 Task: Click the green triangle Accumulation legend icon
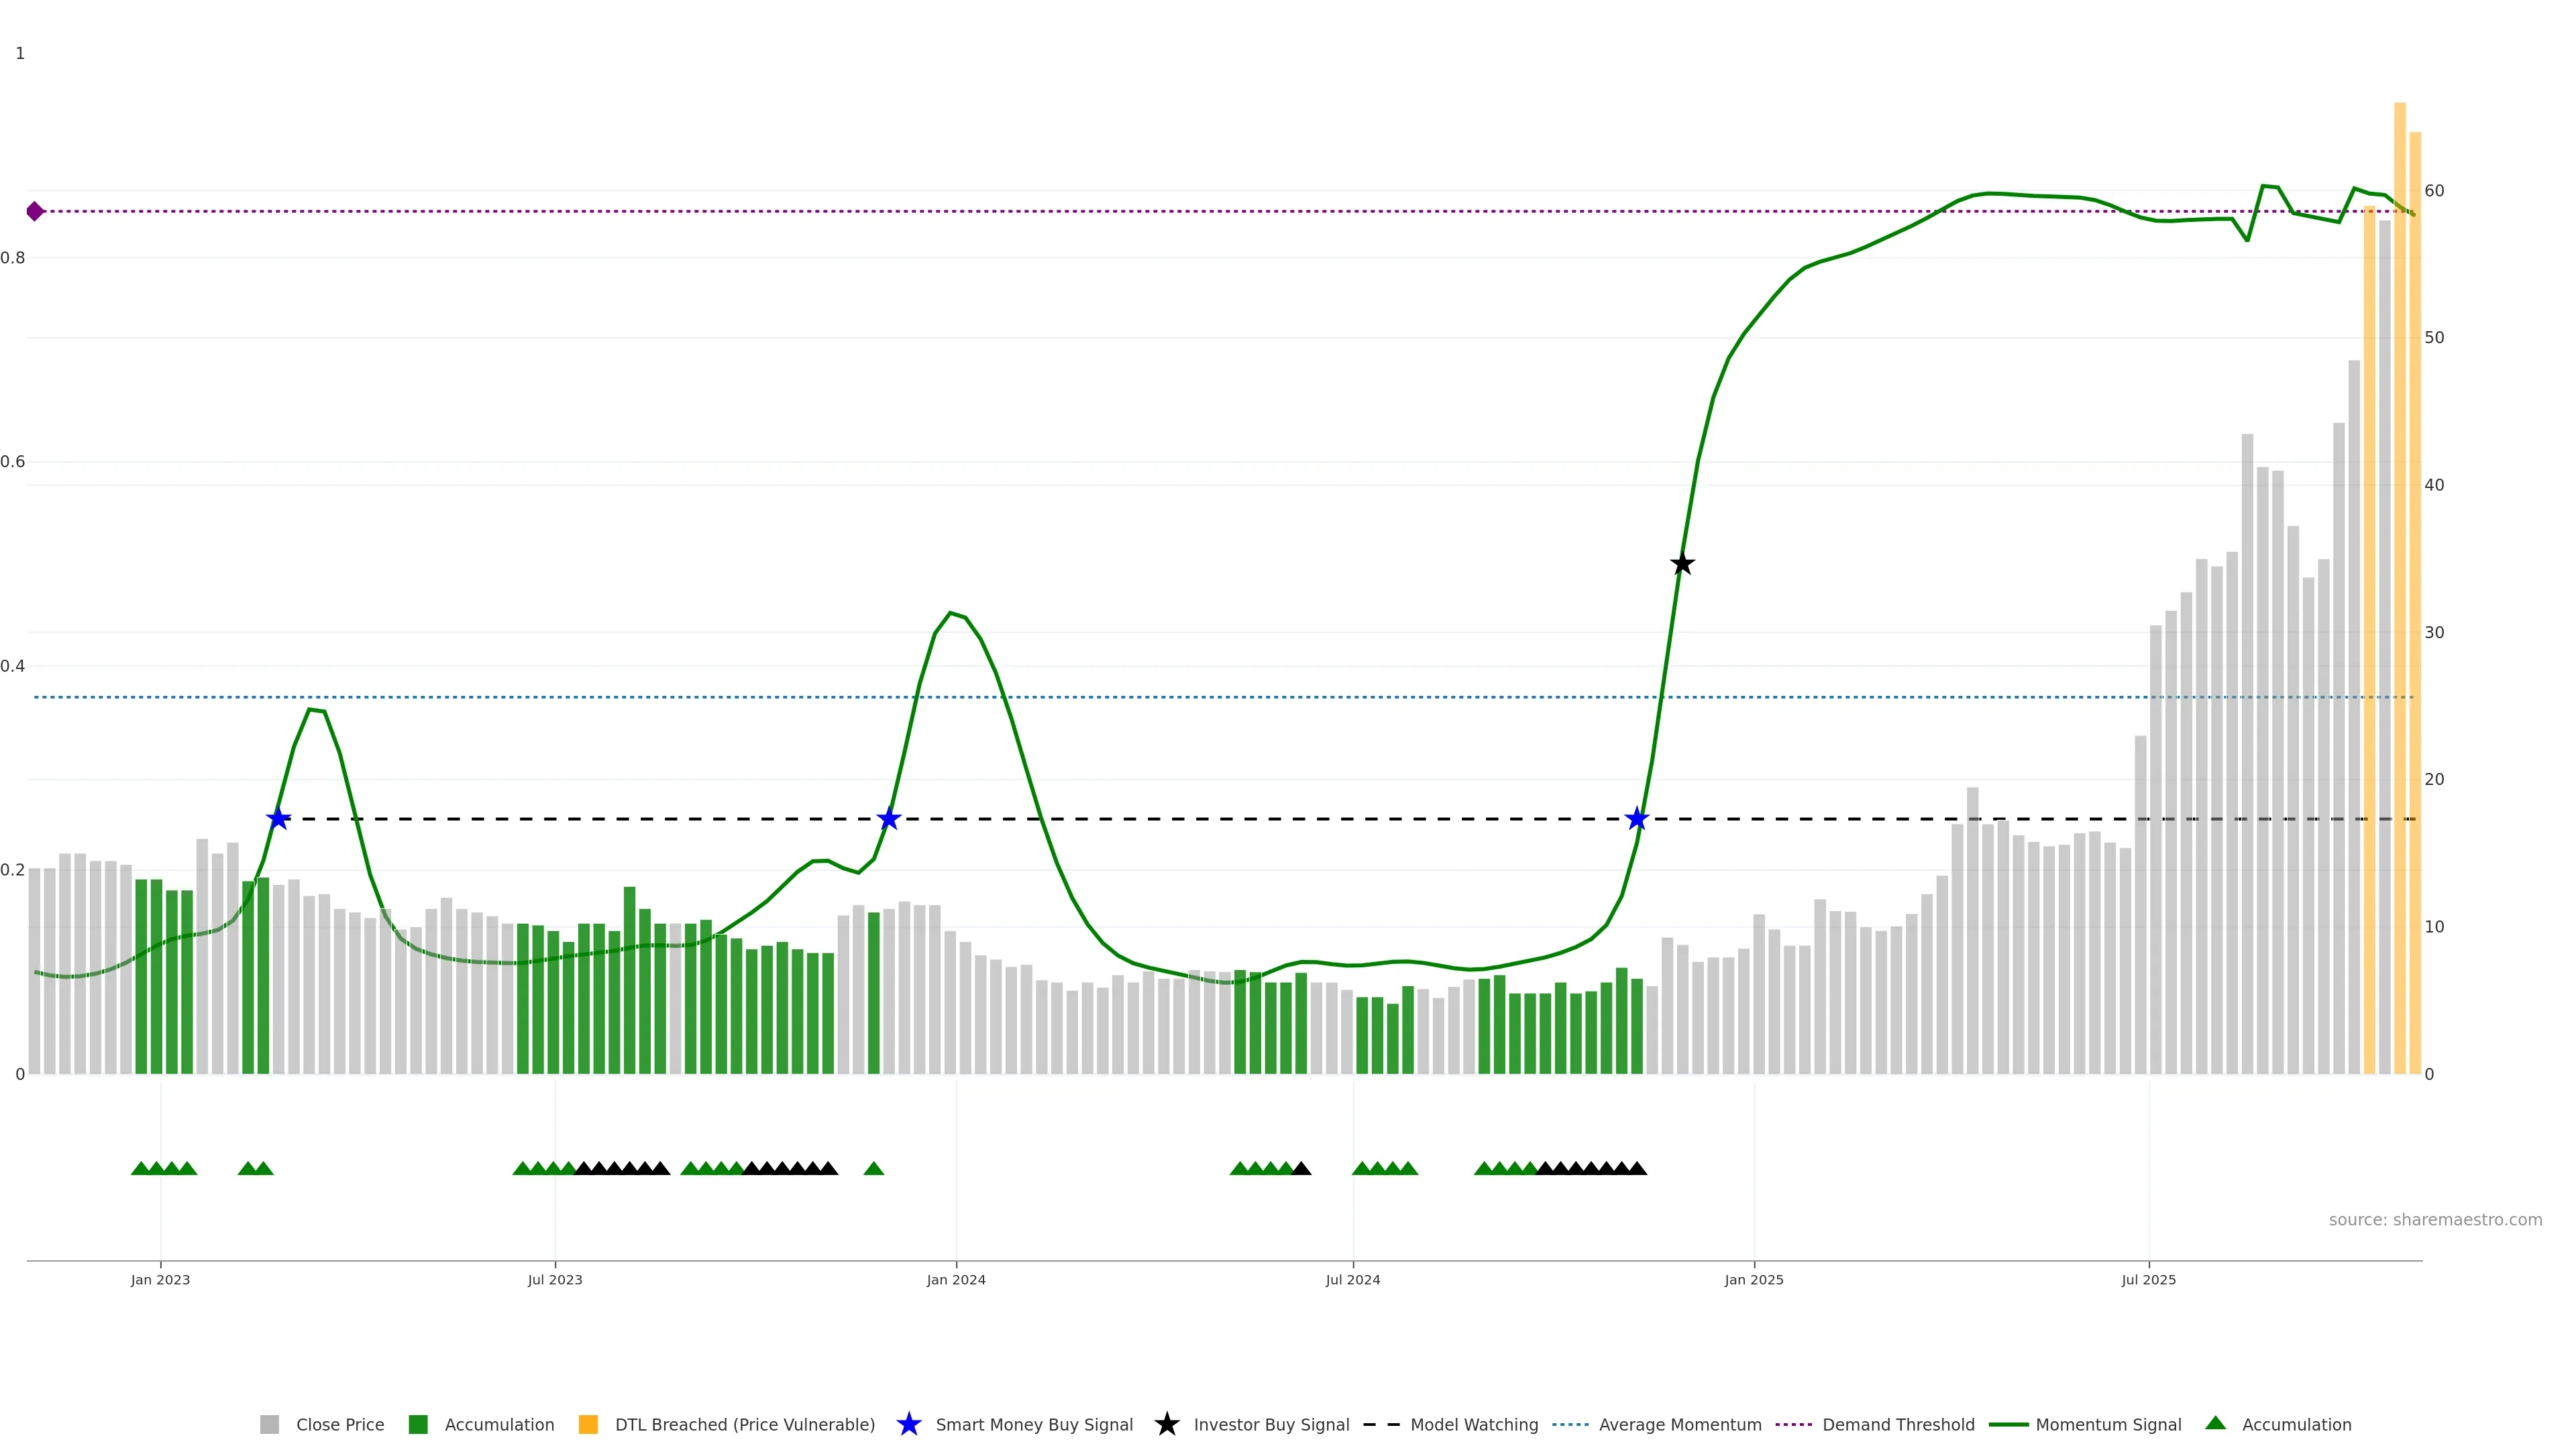pos(2215,1423)
